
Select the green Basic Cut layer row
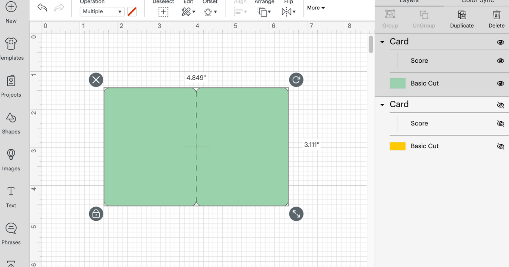(x=442, y=83)
